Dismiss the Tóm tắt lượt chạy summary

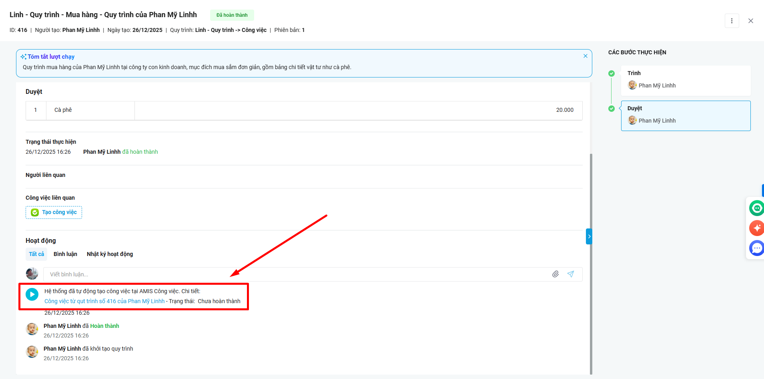point(586,56)
